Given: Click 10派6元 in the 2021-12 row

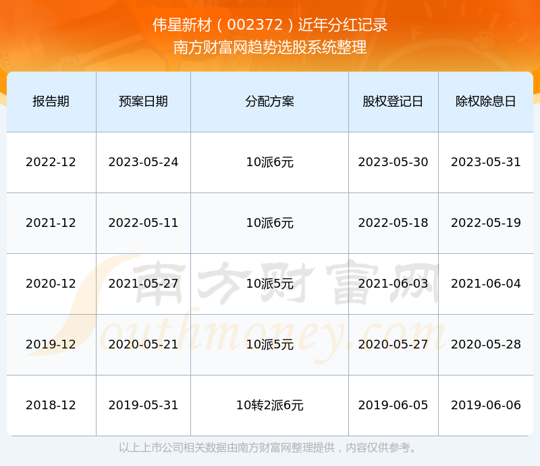Looking at the screenshot, I should coord(269,223).
